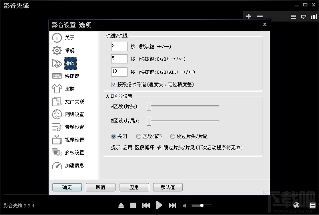Click the plus icon in player toolbar

point(249,16)
